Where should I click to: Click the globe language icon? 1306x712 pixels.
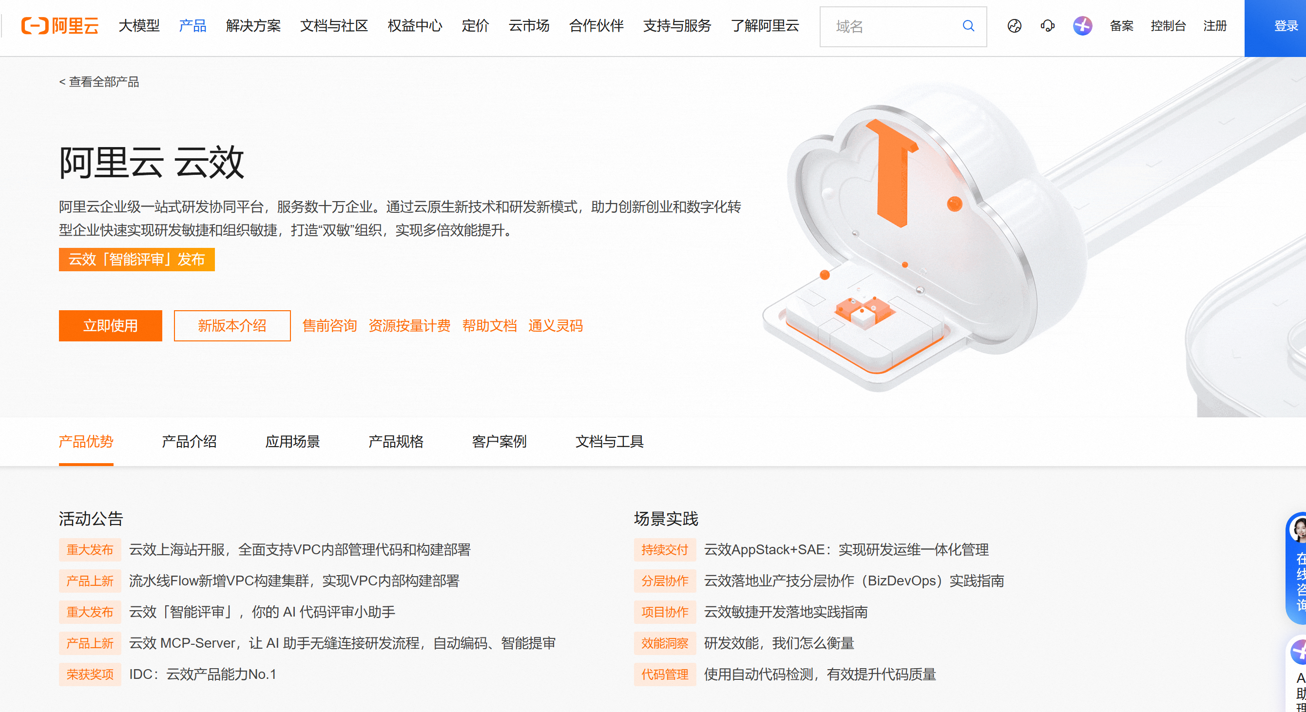point(1015,26)
